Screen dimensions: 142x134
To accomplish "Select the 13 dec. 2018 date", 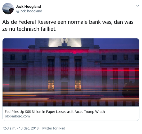I will point(29,128).
